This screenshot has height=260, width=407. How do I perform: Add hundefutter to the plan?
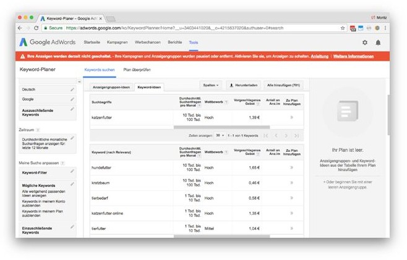(x=291, y=167)
